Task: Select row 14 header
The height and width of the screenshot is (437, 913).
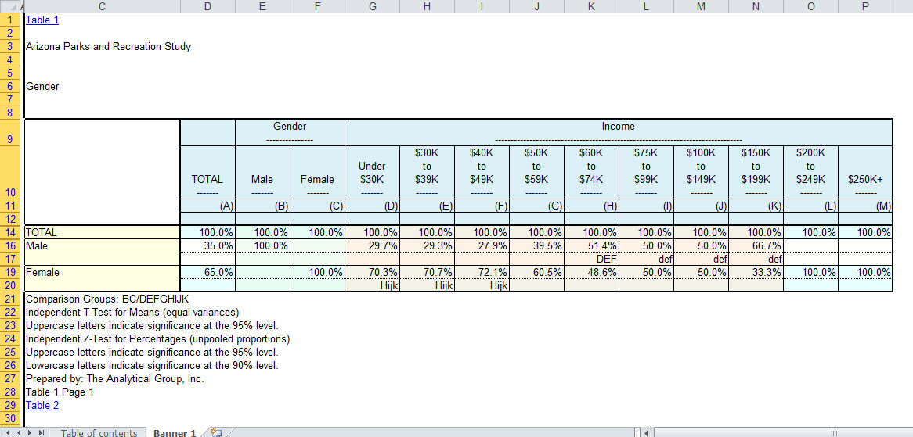Action: point(11,232)
